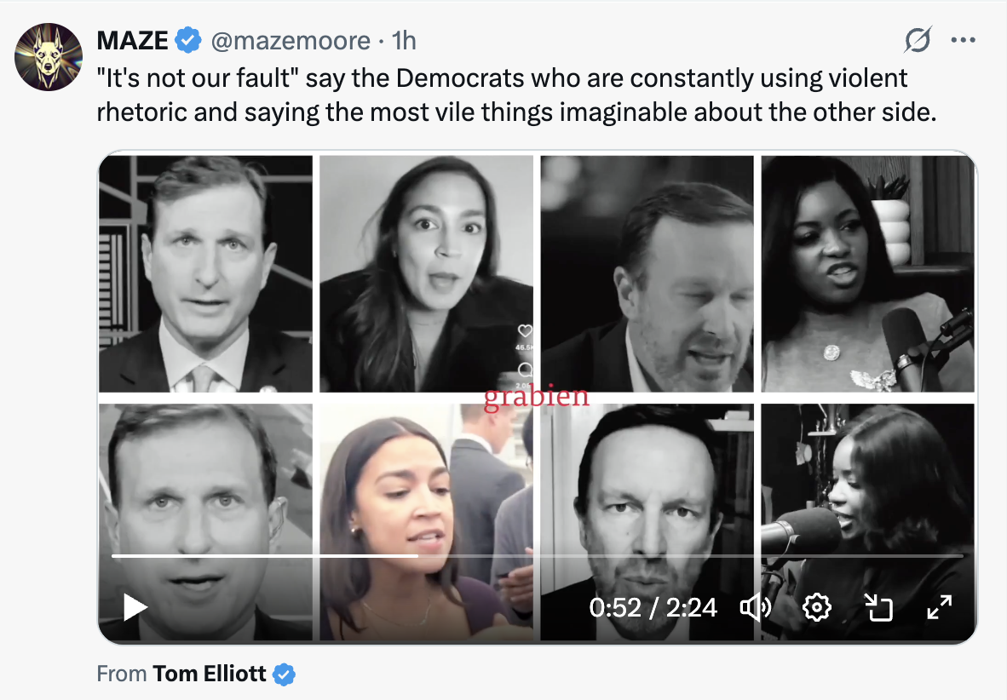Play the video with the play button

tap(135, 607)
